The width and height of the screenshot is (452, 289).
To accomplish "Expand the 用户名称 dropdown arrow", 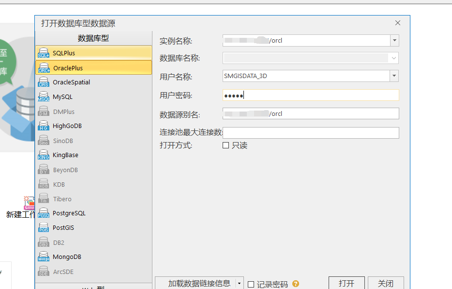I will [394, 76].
